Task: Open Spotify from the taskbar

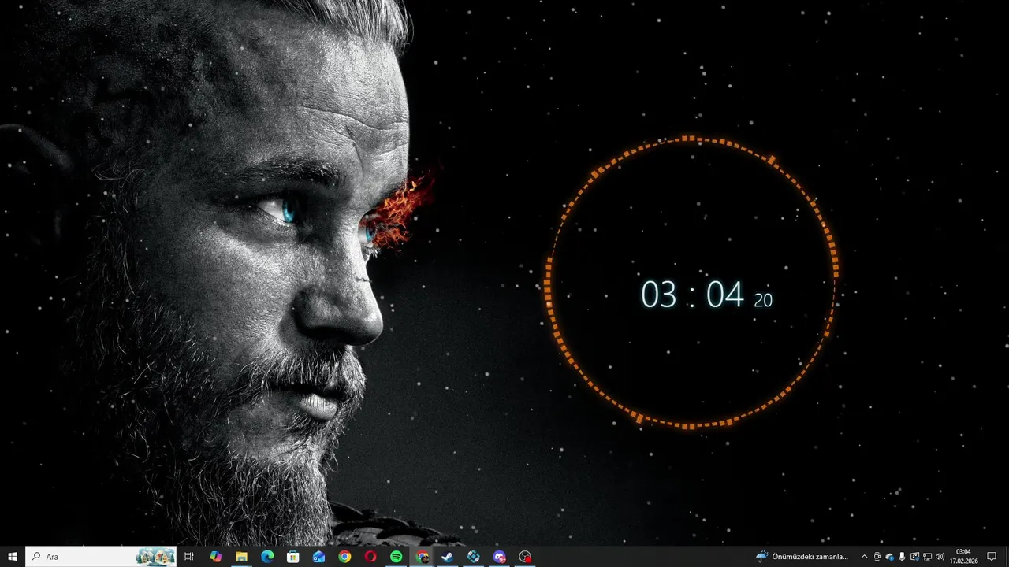Action: (x=397, y=557)
